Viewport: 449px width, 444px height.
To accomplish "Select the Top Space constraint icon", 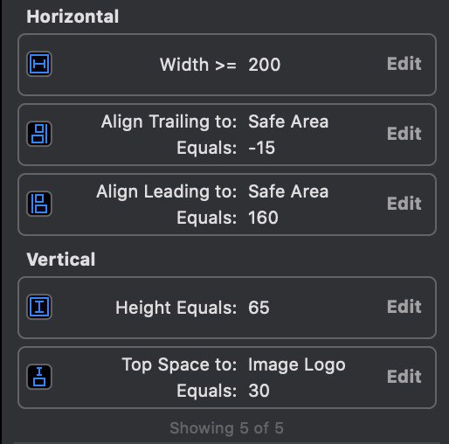I will [39, 377].
